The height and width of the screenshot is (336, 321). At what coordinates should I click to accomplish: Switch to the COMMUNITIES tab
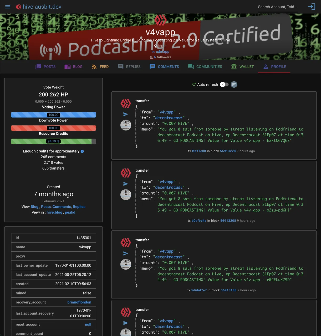point(205,67)
